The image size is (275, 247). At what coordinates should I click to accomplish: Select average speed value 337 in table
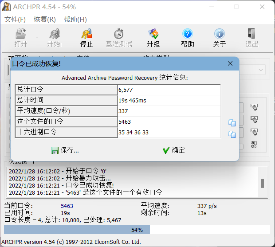click(169, 111)
